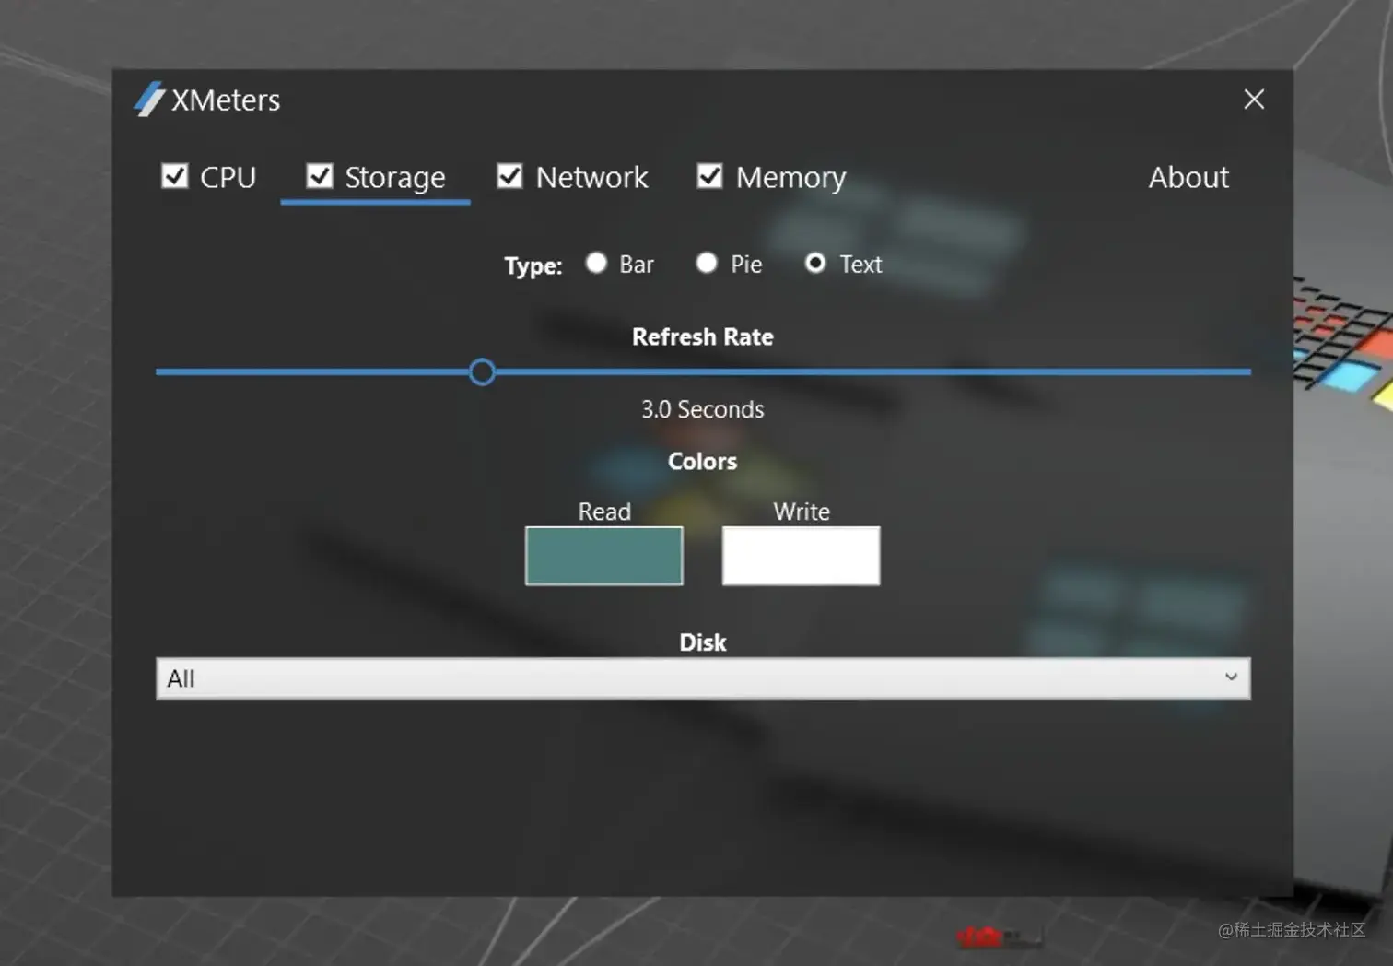The image size is (1393, 966).
Task: Uncheck the Memory checkbox
Action: click(x=709, y=176)
